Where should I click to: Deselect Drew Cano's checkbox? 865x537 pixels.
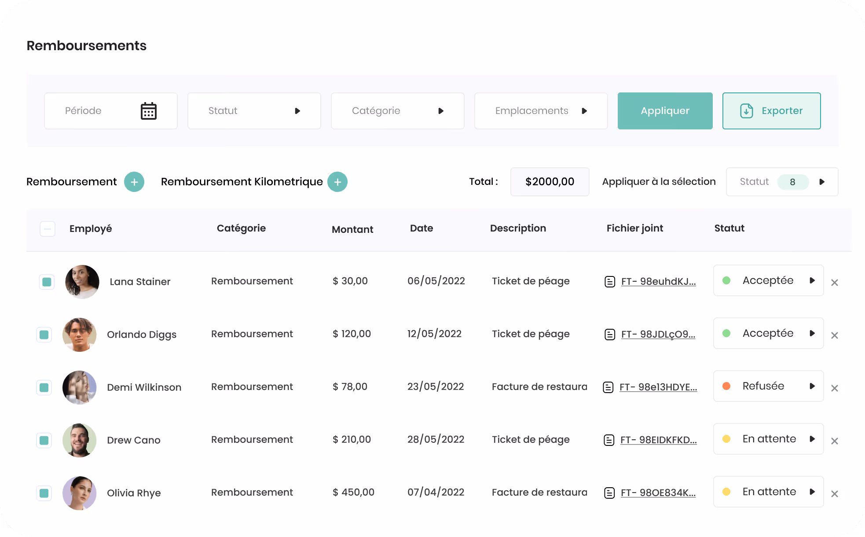click(44, 440)
